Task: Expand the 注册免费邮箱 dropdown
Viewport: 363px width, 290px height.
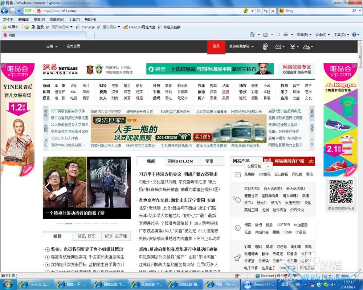Action: click(241, 46)
